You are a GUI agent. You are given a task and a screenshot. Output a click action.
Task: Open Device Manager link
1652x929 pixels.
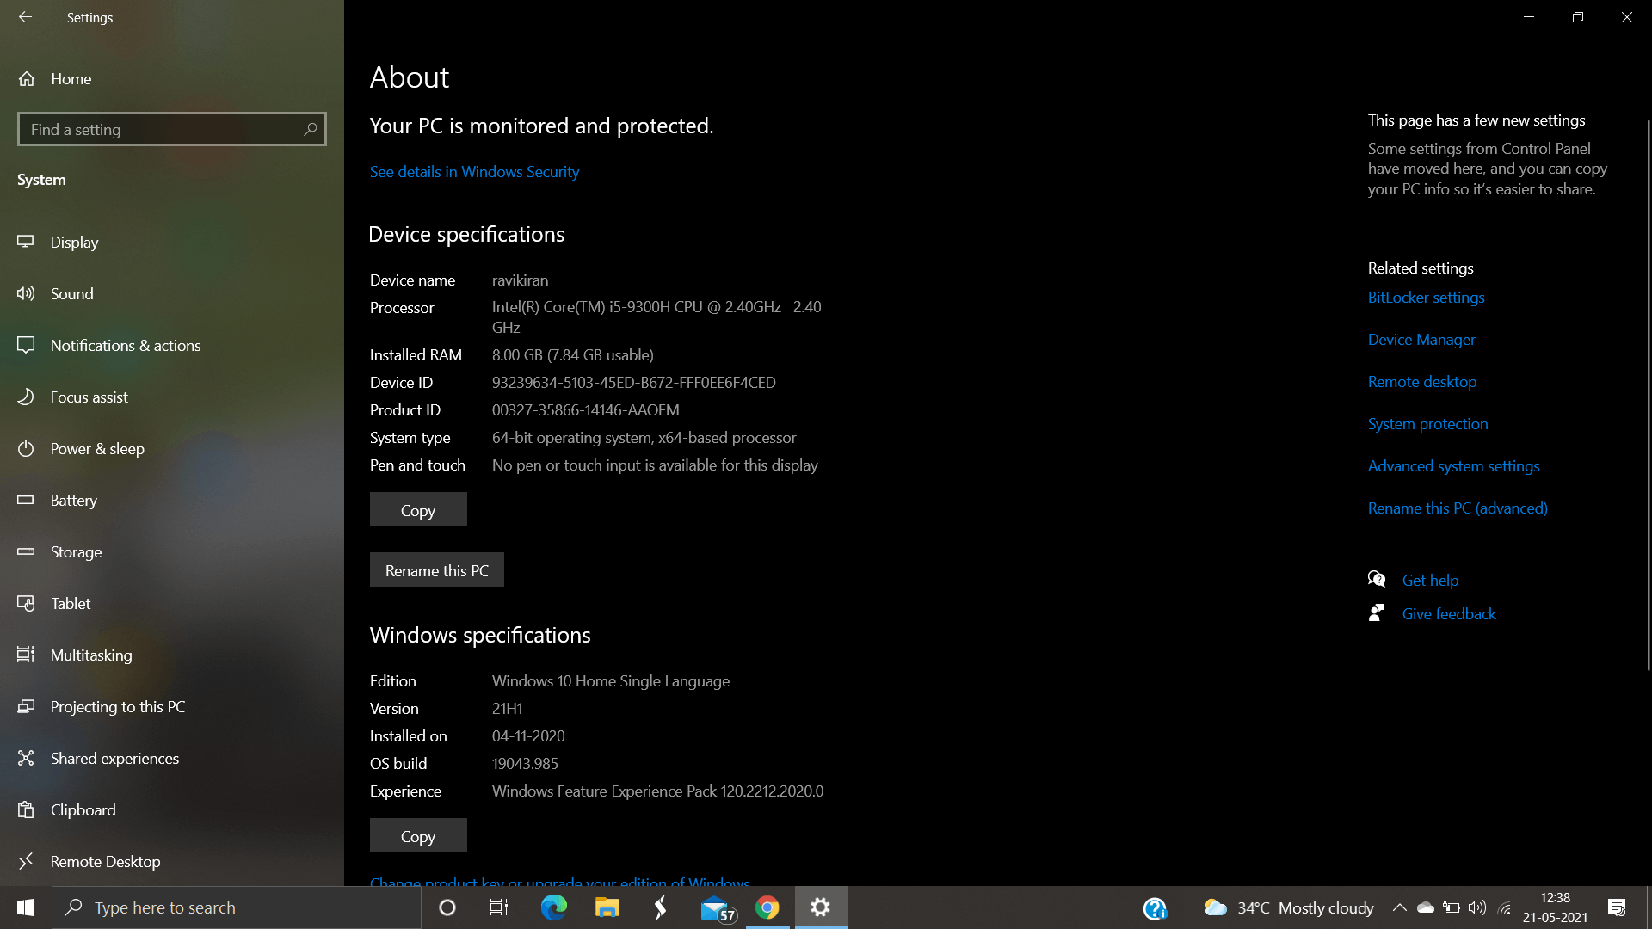point(1421,339)
